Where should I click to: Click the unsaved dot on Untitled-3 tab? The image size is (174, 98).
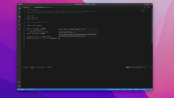pos(51,7)
